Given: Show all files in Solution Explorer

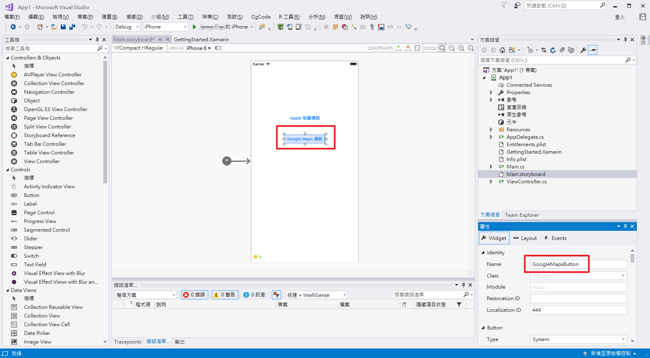Looking at the screenshot, I should coord(571,50).
